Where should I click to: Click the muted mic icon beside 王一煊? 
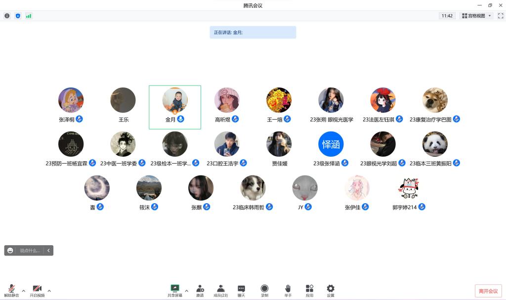(x=287, y=119)
